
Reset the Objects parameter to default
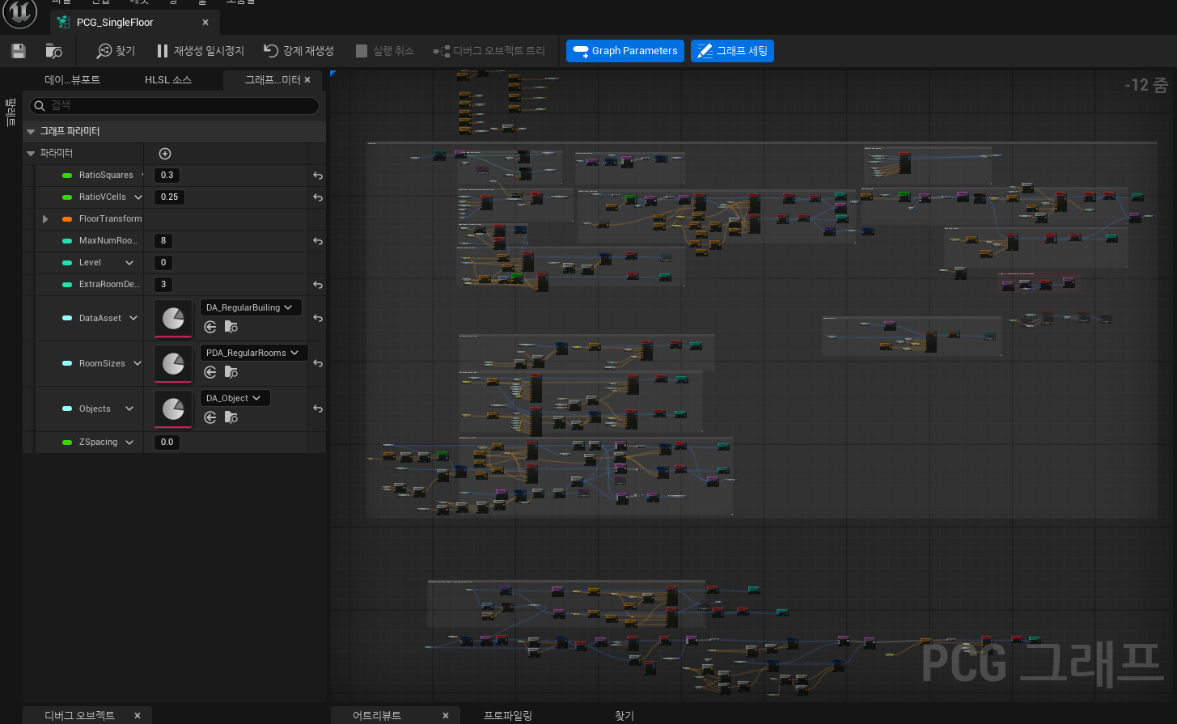click(x=318, y=409)
